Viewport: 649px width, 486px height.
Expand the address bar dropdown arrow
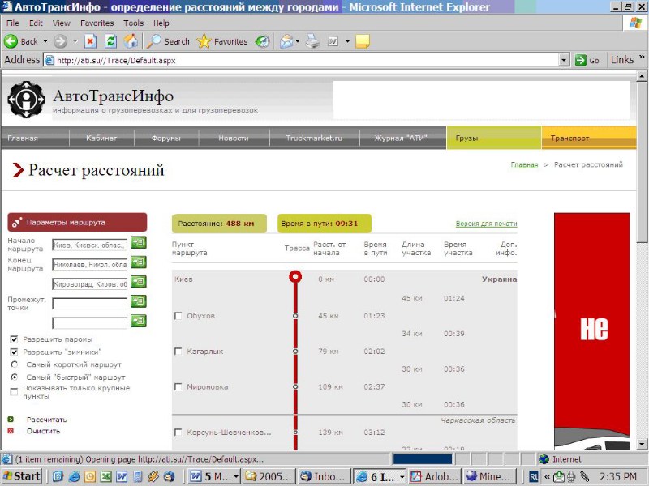click(565, 60)
